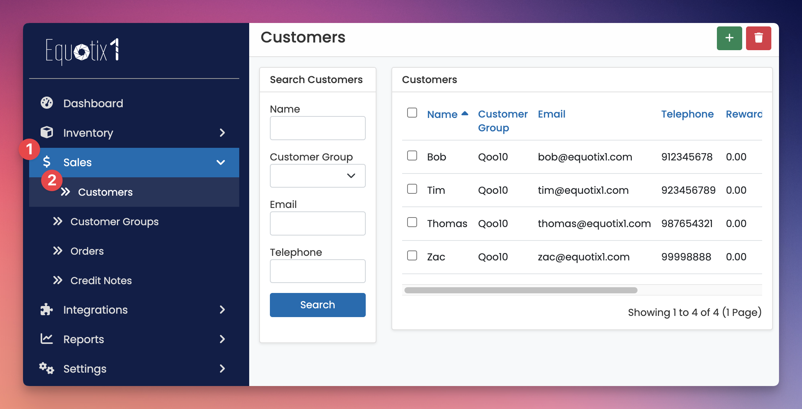Click the Integrations puzzle piece icon
Screen dimensions: 802x409
click(x=47, y=309)
